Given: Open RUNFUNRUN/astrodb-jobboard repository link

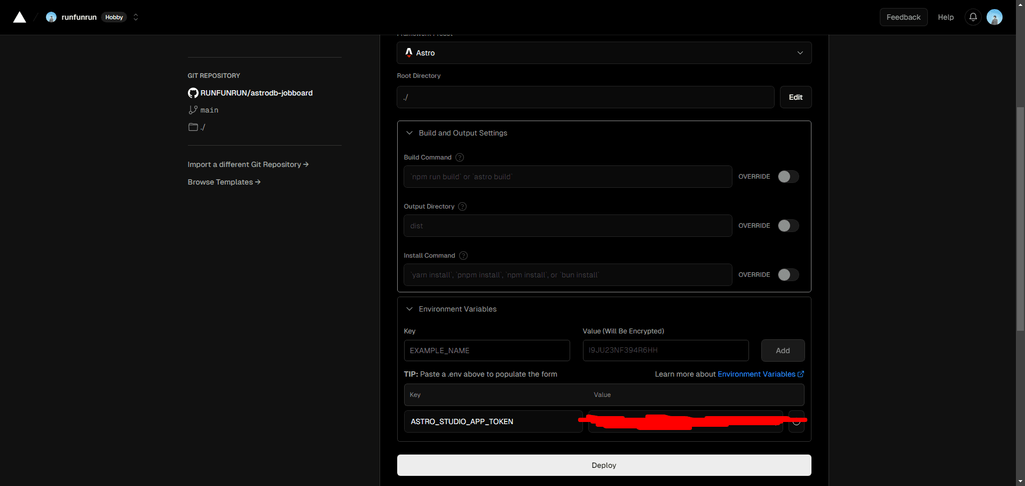Looking at the screenshot, I should pos(256,93).
